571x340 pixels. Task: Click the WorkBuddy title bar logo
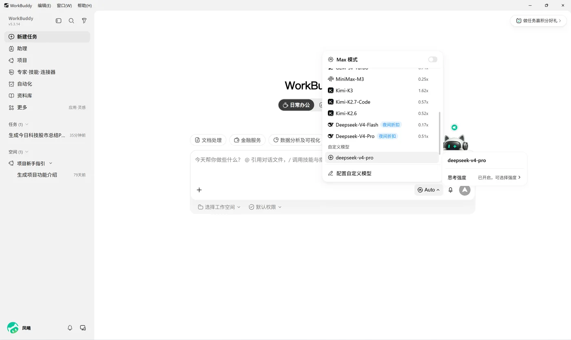point(7,6)
